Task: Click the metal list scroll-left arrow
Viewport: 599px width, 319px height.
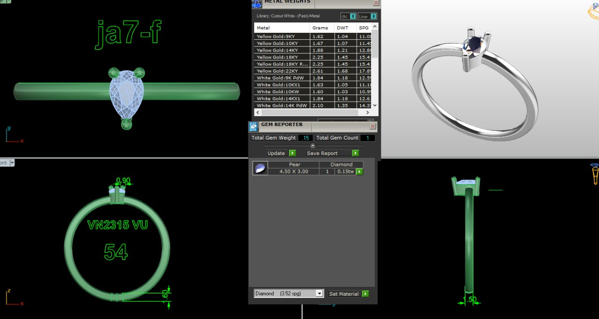Action: pyautogui.click(x=258, y=112)
